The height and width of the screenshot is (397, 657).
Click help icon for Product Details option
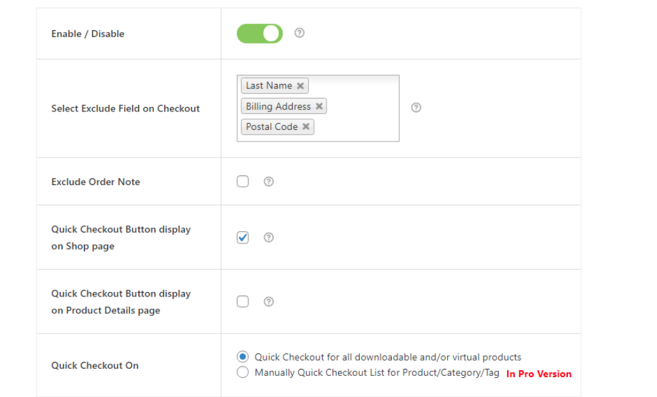pos(269,302)
